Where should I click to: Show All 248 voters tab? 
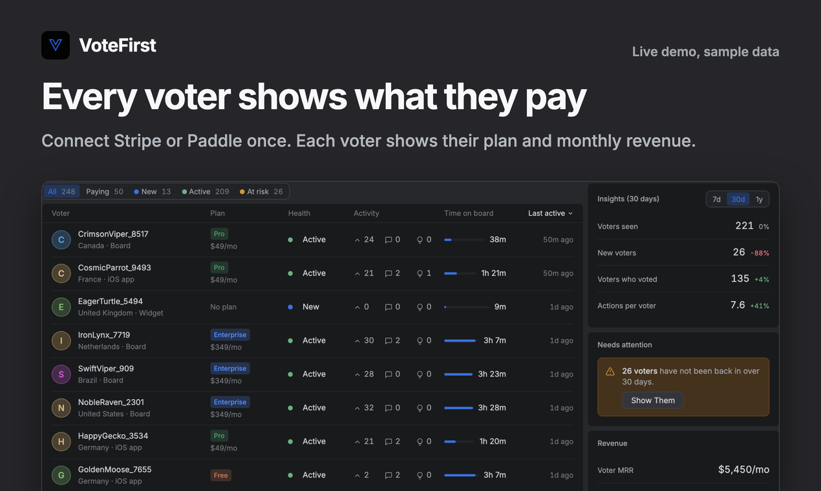(x=61, y=191)
